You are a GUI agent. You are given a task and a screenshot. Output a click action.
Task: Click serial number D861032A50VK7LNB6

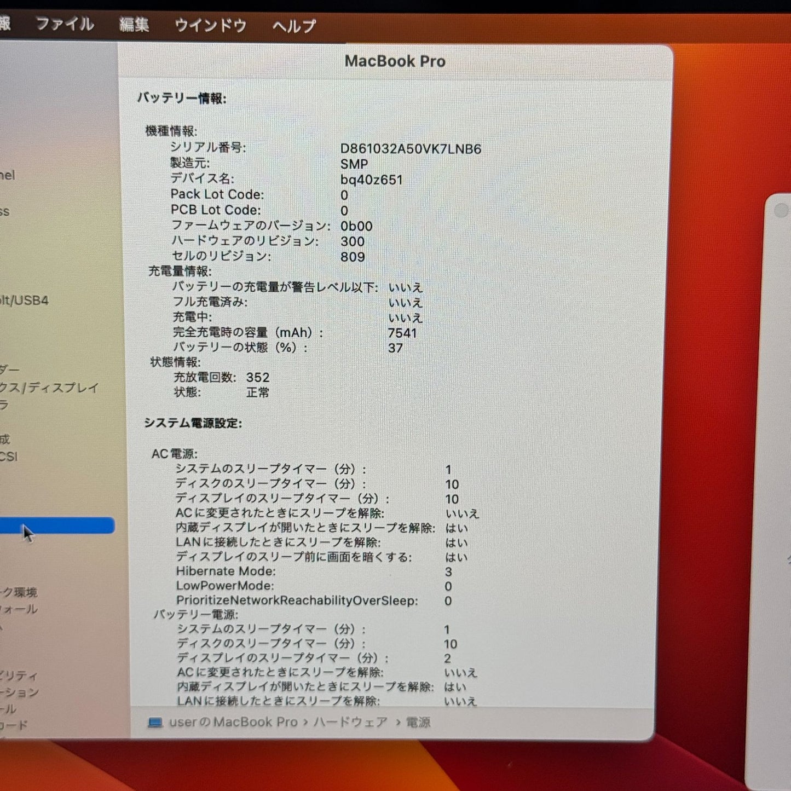[x=411, y=149]
